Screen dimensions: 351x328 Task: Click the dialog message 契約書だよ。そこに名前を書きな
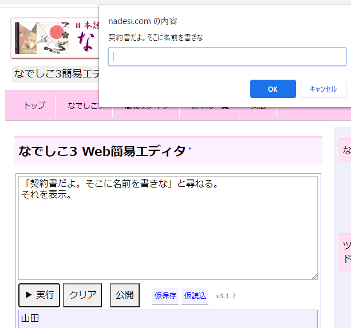[x=156, y=37]
